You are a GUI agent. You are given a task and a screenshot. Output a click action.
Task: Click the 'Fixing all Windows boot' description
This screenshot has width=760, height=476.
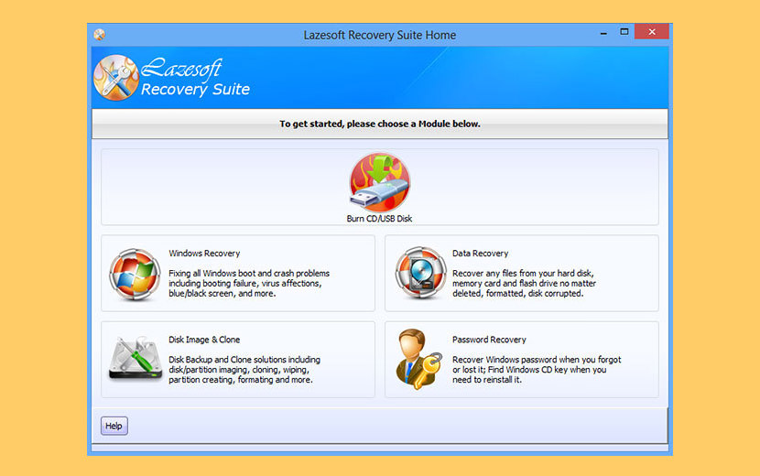(x=249, y=284)
